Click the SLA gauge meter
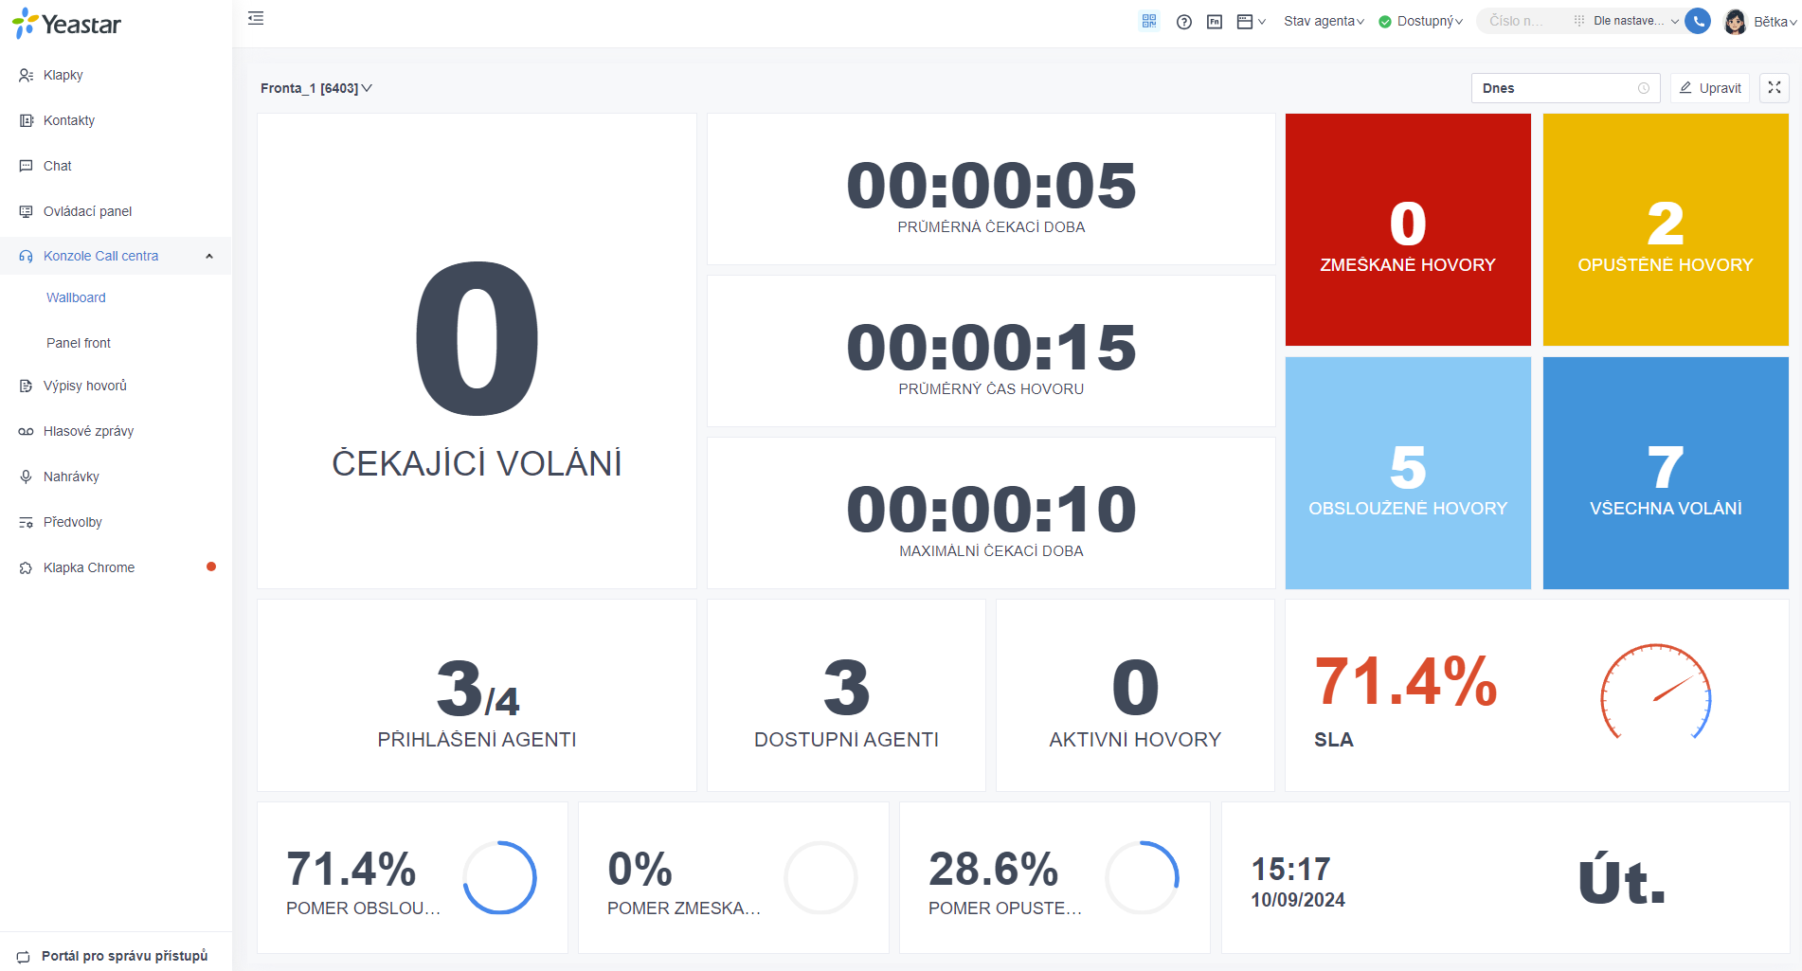Screen dimensions: 1802x971 click(1656, 693)
